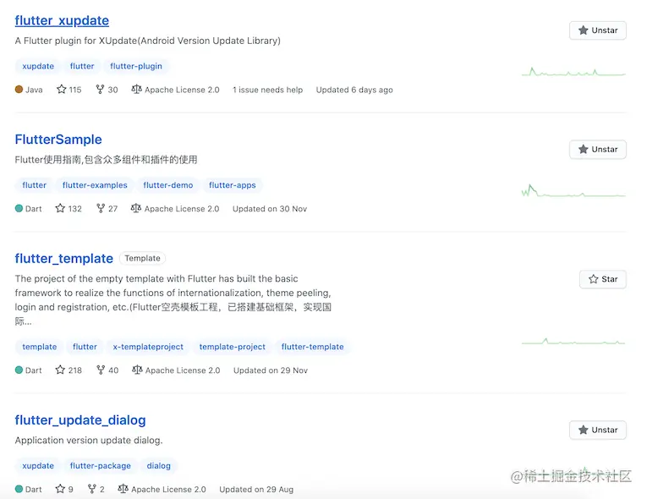Open the 1 issue needs help link
Image resolution: width=647 pixels, height=499 pixels.
pos(268,90)
